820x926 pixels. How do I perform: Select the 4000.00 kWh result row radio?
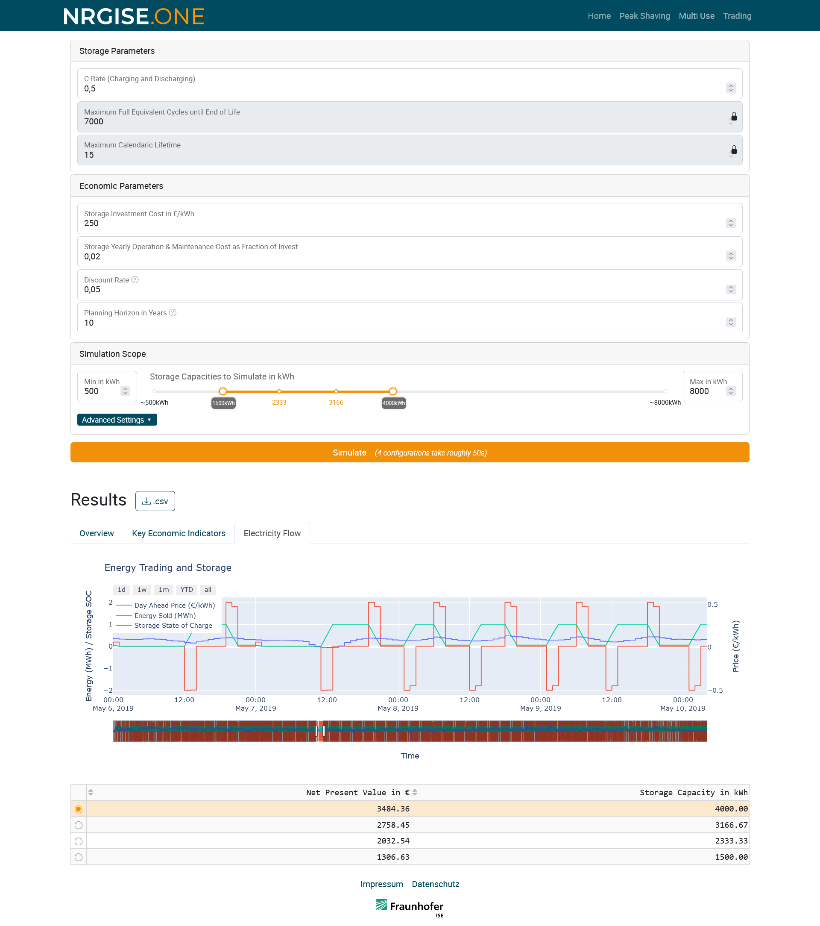(79, 809)
